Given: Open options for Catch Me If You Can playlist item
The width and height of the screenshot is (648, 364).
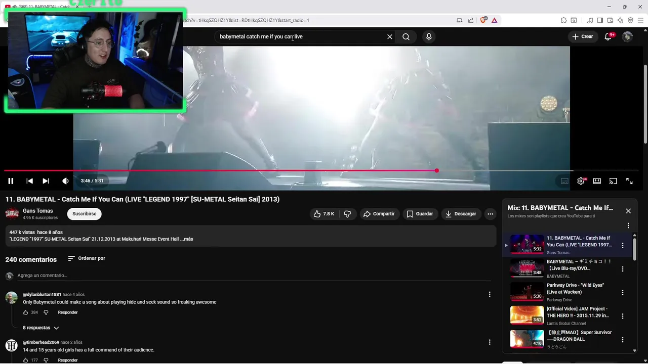Looking at the screenshot, I should (x=623, y=245).
